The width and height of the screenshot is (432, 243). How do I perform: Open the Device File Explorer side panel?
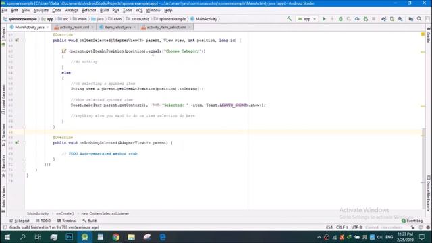[429, 194]
